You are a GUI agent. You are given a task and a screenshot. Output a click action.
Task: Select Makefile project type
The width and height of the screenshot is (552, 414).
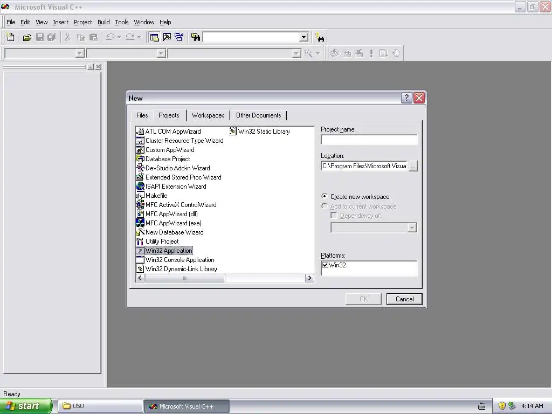[156, 195]
